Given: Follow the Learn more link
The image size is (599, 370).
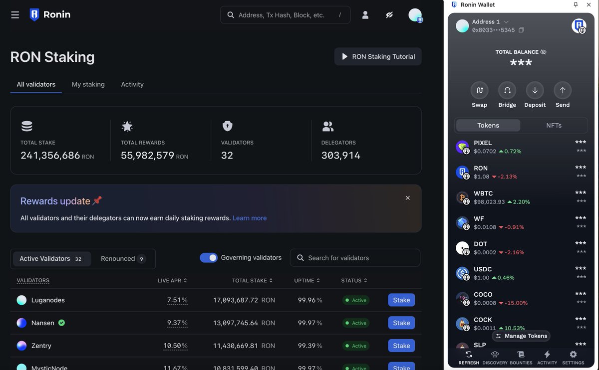Looking at the screenshot, I should click(x=250, y=218).
